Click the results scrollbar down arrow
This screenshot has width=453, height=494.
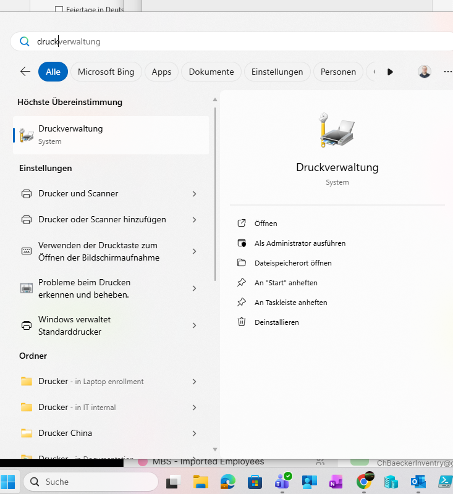coord(215,450)
